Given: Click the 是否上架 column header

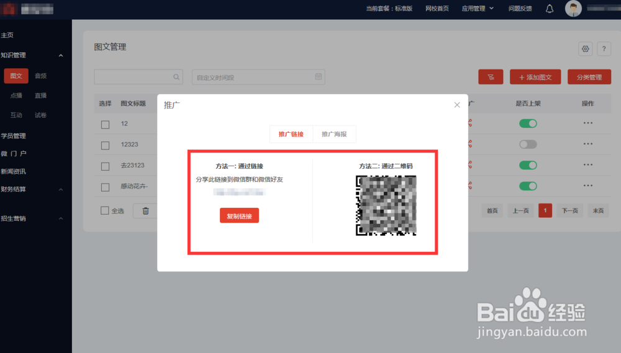Looking at the screenshot, I should coord(528,103).
